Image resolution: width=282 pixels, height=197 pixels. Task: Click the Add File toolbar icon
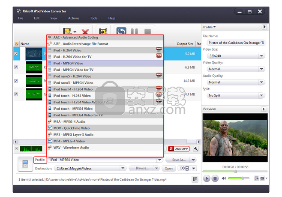point(67,31)
